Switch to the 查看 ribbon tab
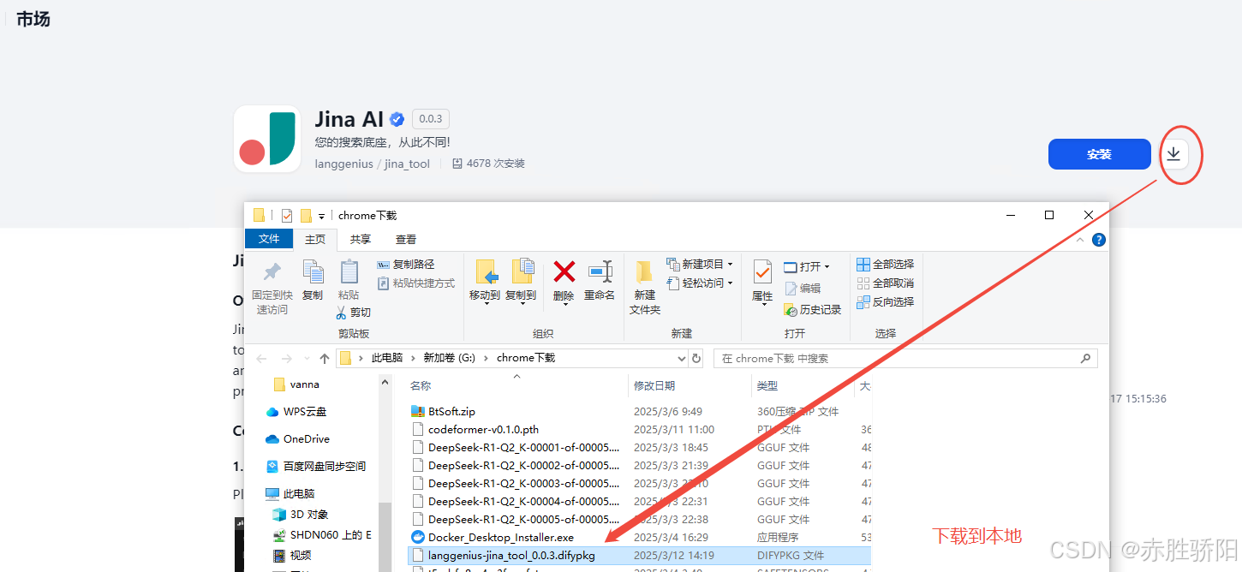 [x=406, y=239]
